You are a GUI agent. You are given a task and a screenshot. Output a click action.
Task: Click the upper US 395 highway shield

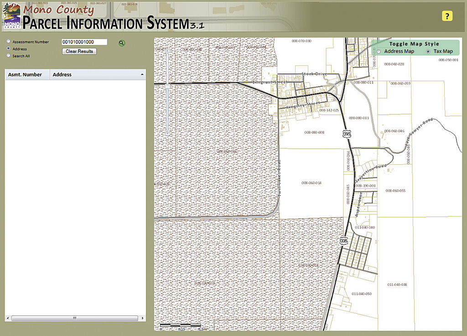click(347, 134)
